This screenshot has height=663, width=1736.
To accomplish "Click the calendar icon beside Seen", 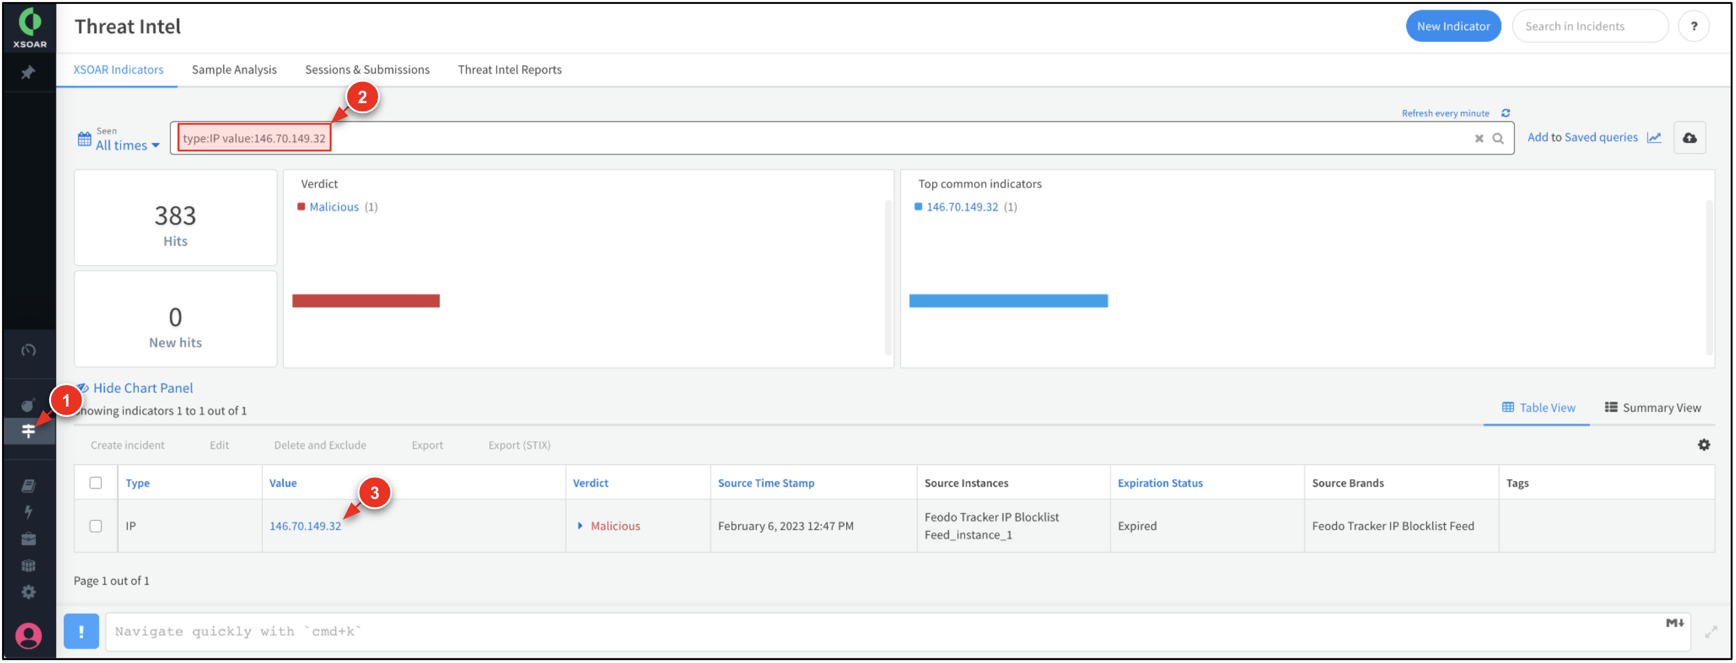I will [x=84, y=139].
